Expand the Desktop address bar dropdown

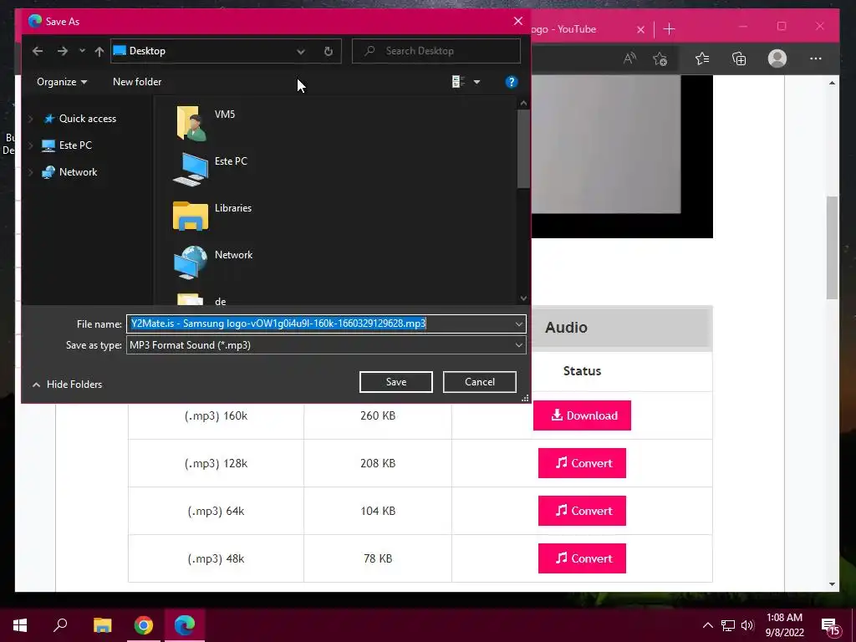(x=300, y=51)
